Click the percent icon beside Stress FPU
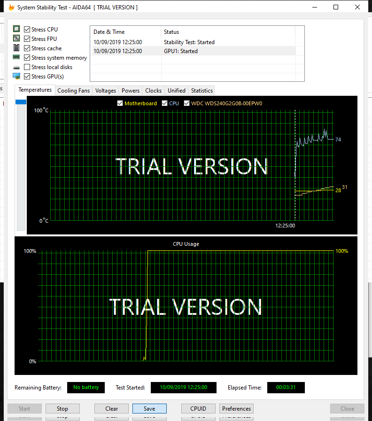 16,39
